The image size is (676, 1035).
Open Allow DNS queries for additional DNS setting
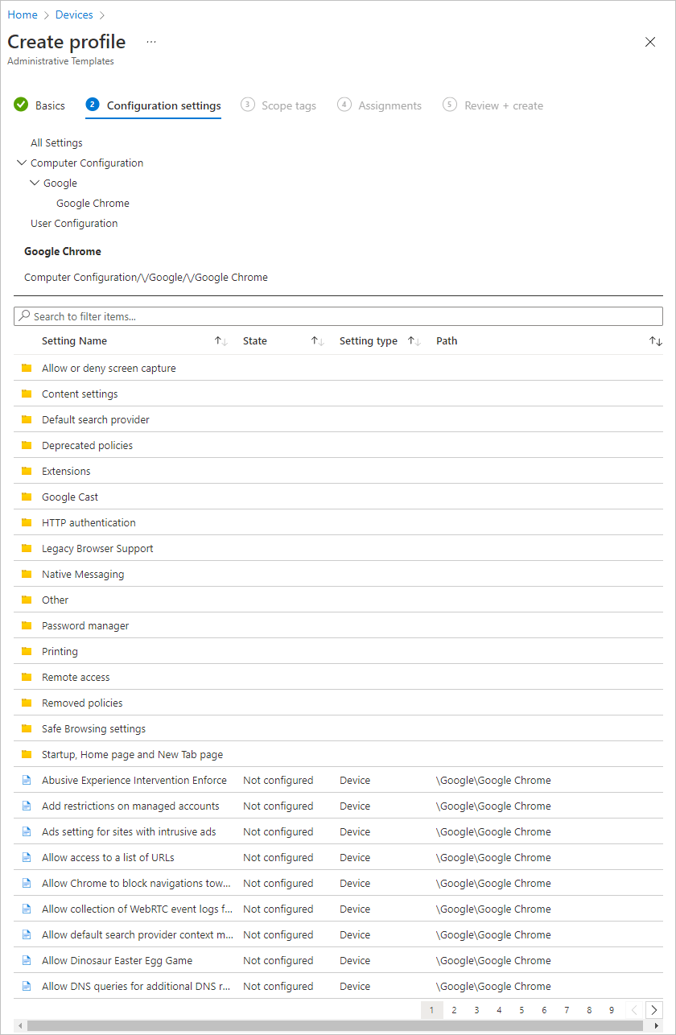(x=136, y=986)
